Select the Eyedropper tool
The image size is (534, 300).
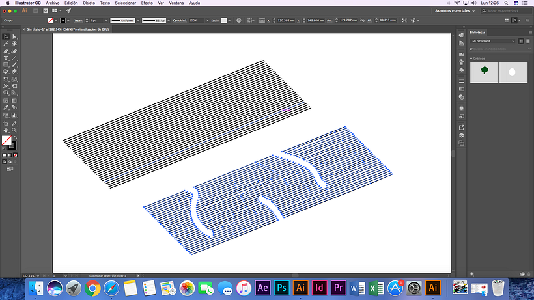point(6,107)
